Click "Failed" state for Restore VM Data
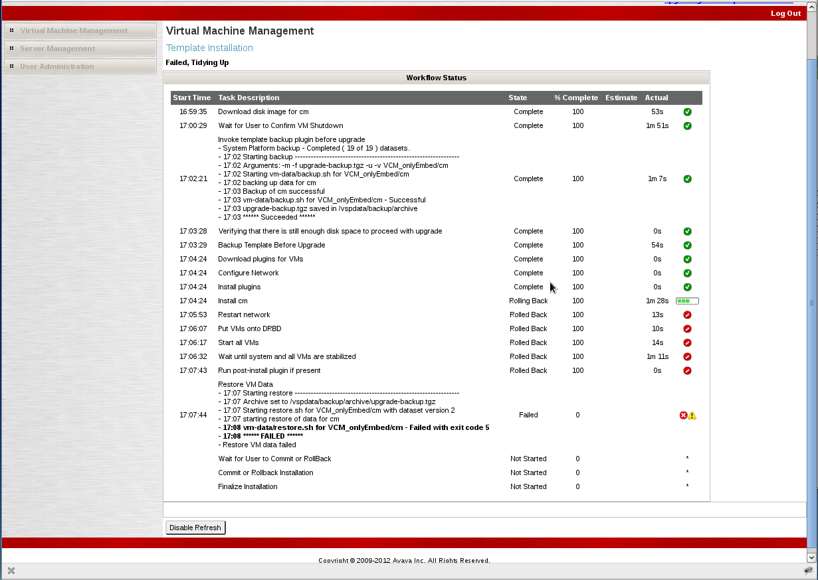This screenshot has width=818, height=580. (x=528, y=415)
